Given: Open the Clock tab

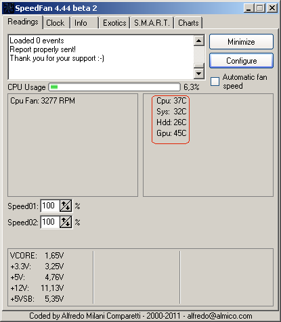Looking at the screenshot, I should (56, 23).
